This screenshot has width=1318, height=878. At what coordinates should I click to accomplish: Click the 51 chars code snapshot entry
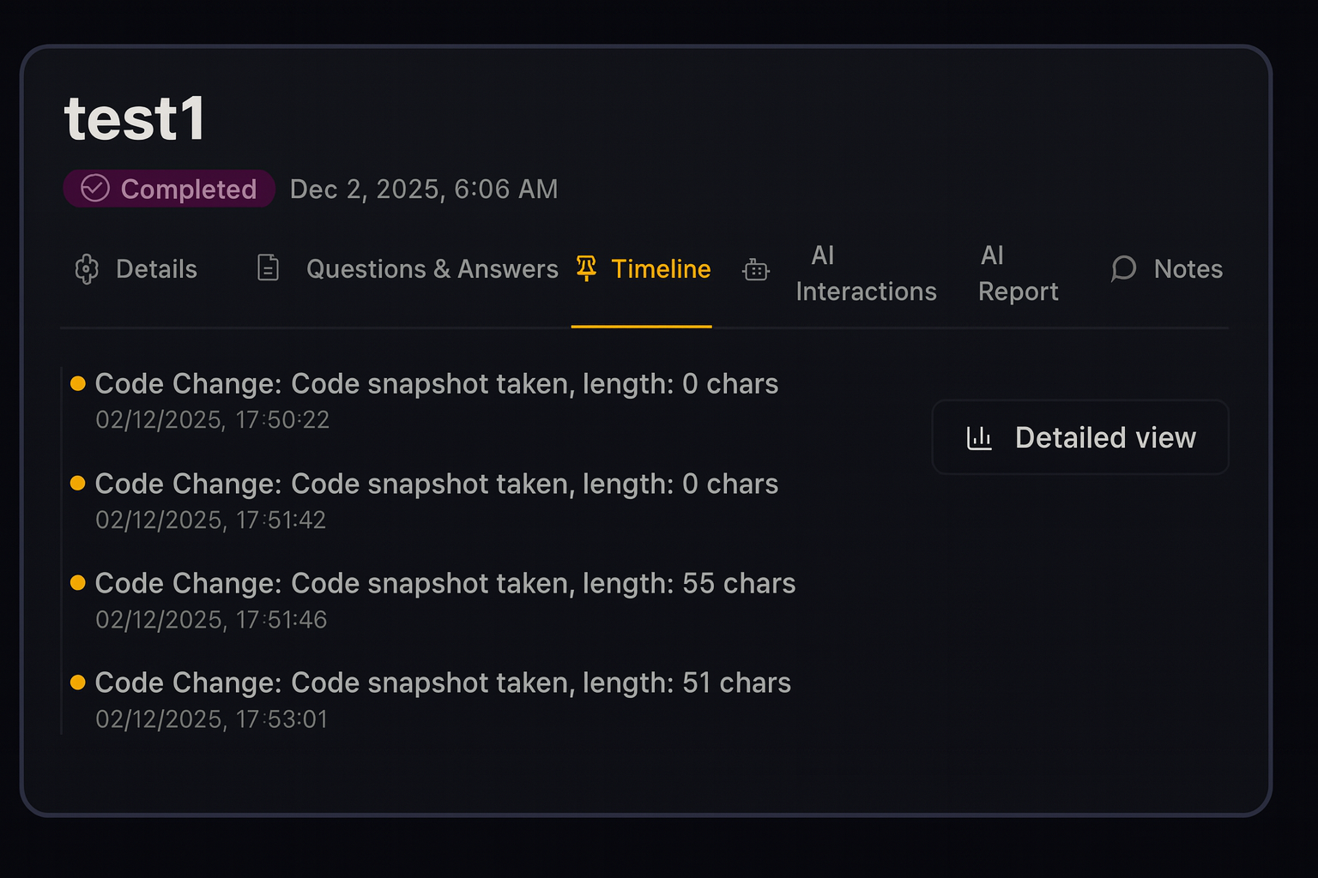point(443,683)
